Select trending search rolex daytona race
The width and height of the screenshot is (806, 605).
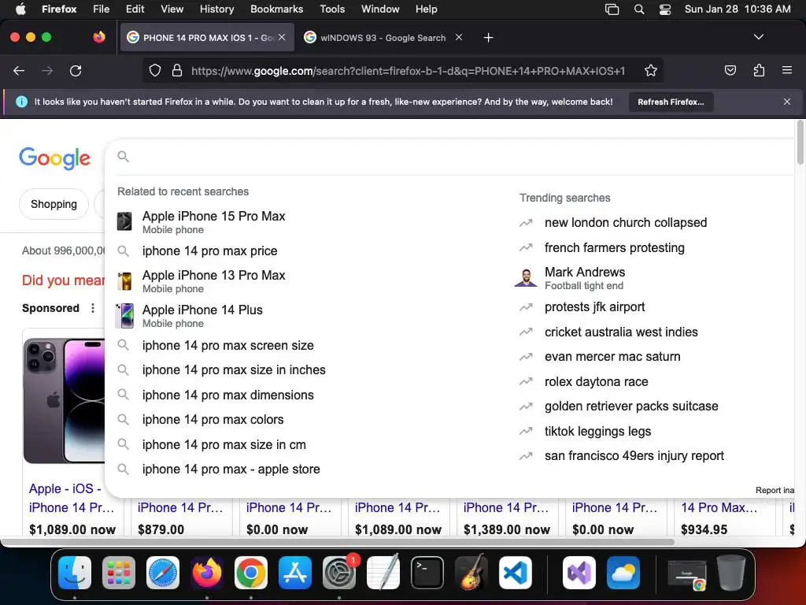pyautogui.click(x=597, y=382)
